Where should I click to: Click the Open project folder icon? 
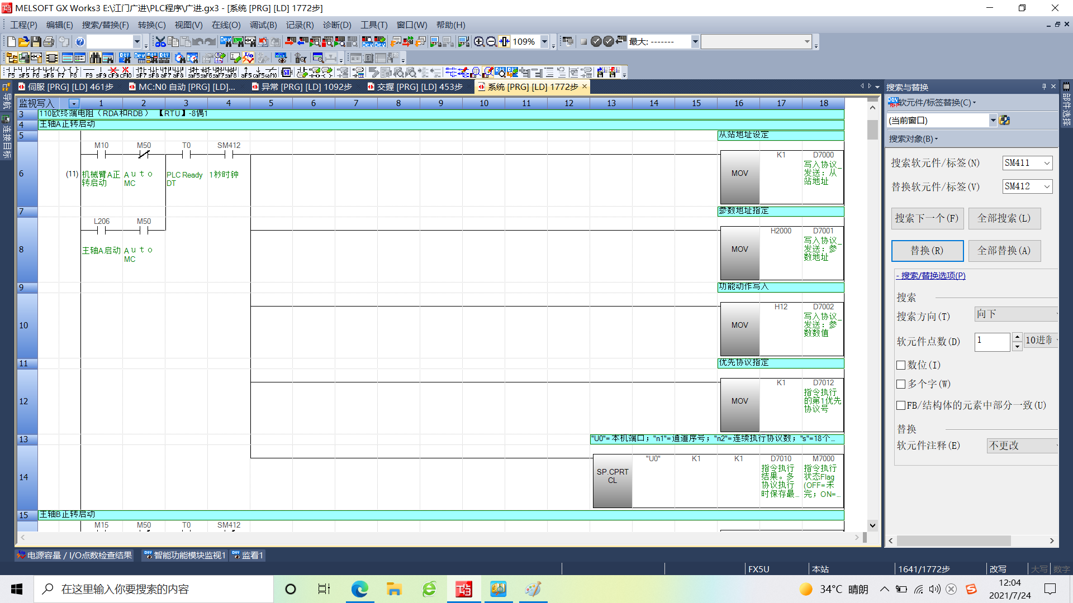tap(23, 42)
